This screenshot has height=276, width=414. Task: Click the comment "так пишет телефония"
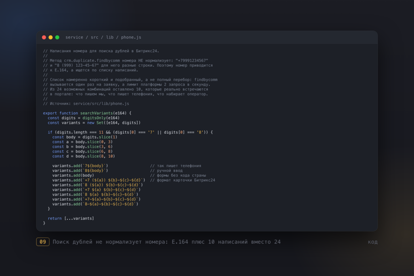pyautogui.click(x=176, y=166)
